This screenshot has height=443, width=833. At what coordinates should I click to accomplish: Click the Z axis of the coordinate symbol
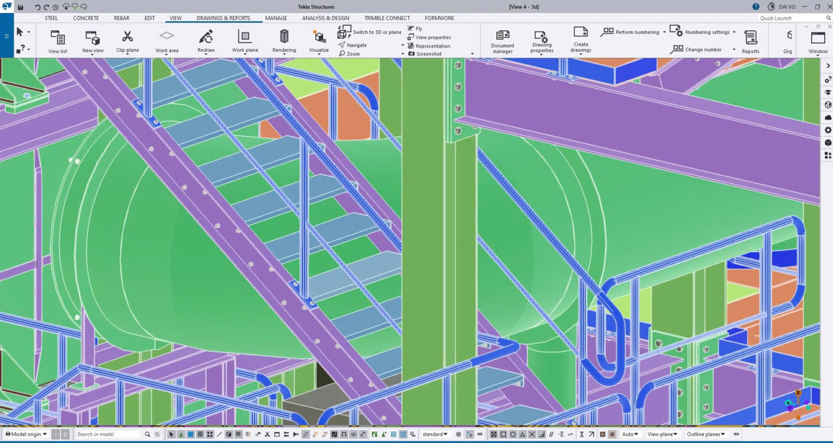click(798, 393)
